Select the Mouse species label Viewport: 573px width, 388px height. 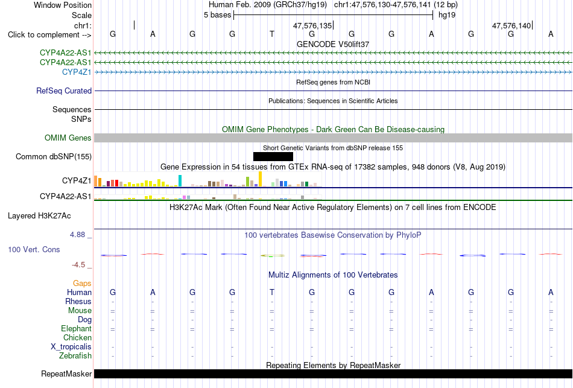click(80, 311)
